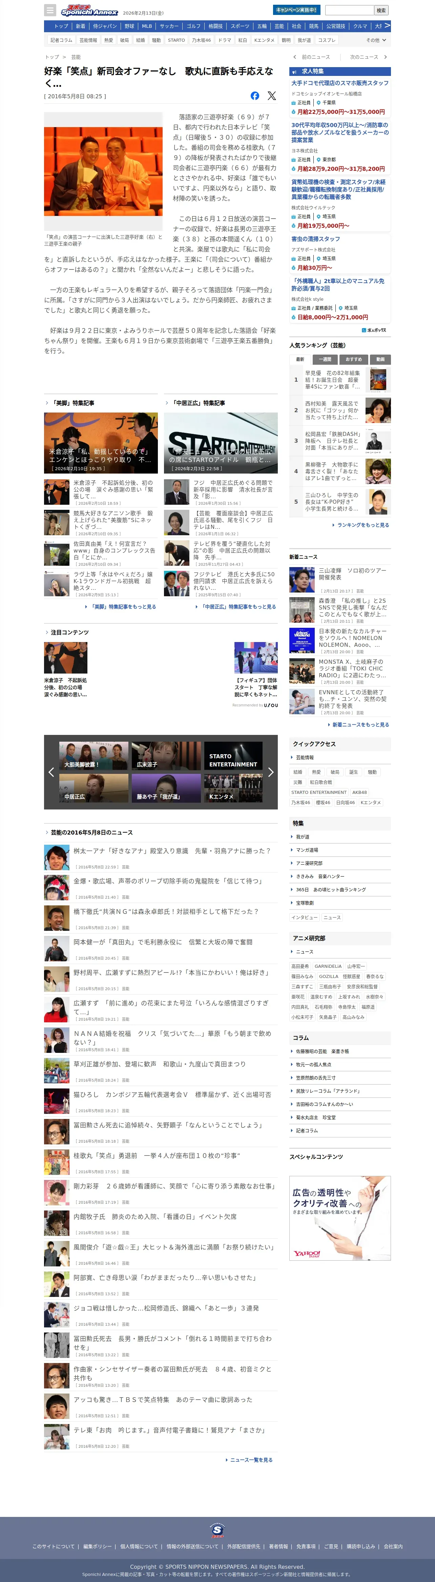This screenshot has height=1582, width=435.
Task: Share the article on Facebook
Action: (x=255, y=96)
